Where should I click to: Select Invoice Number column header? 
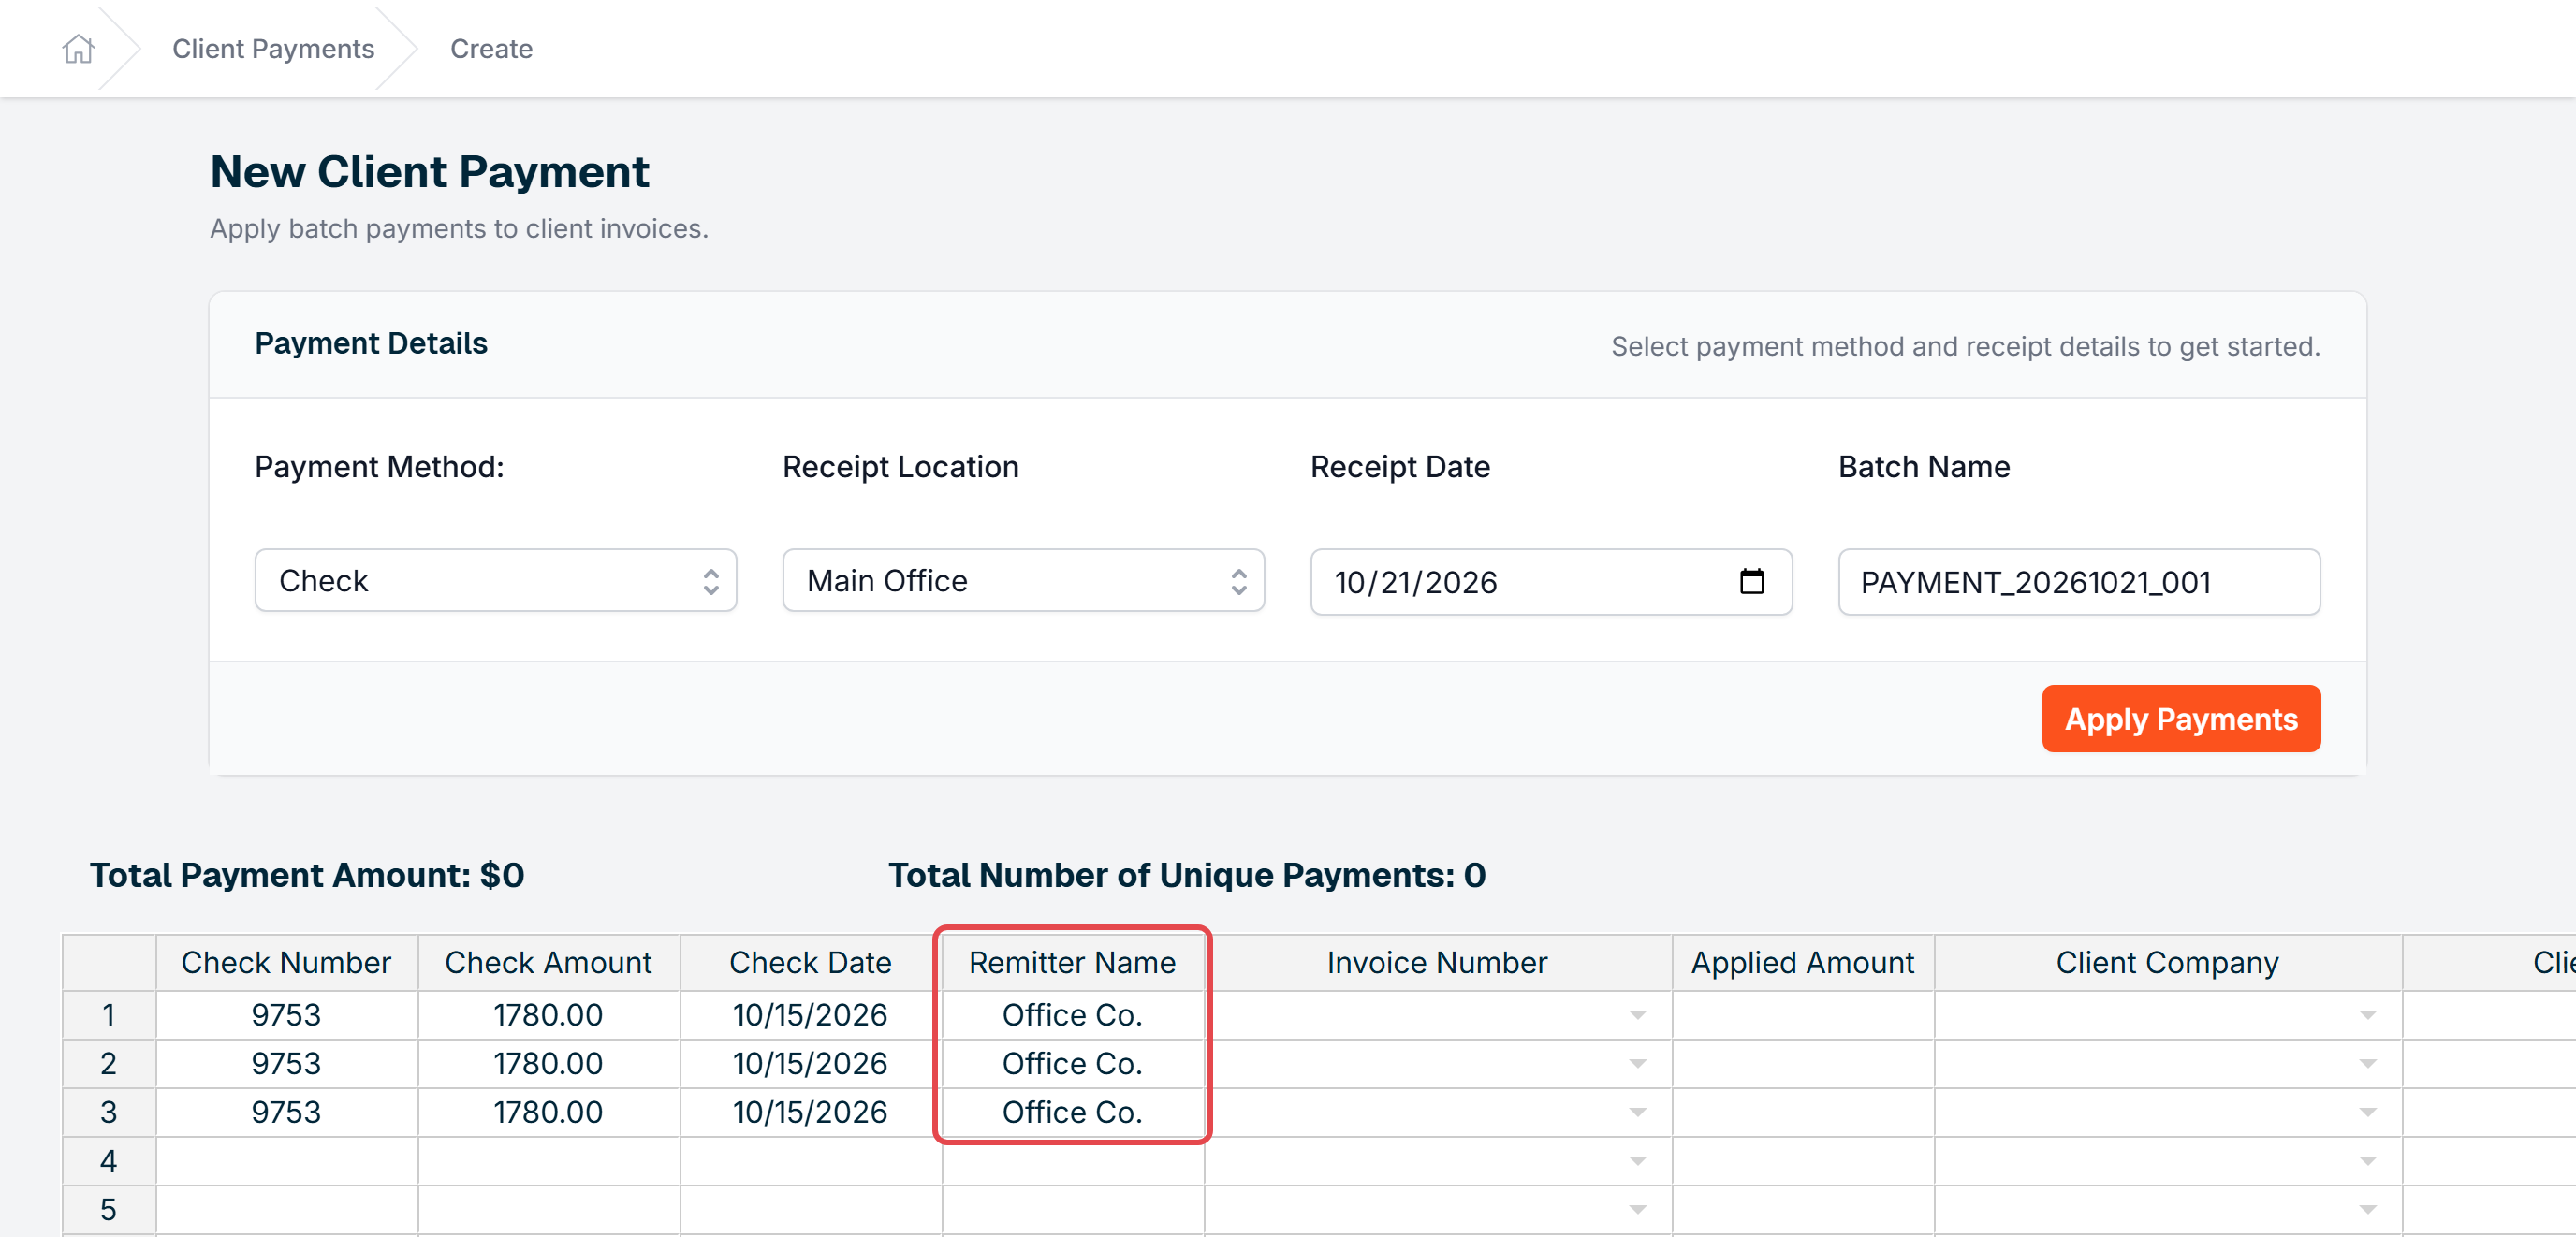click(1437, 962)
